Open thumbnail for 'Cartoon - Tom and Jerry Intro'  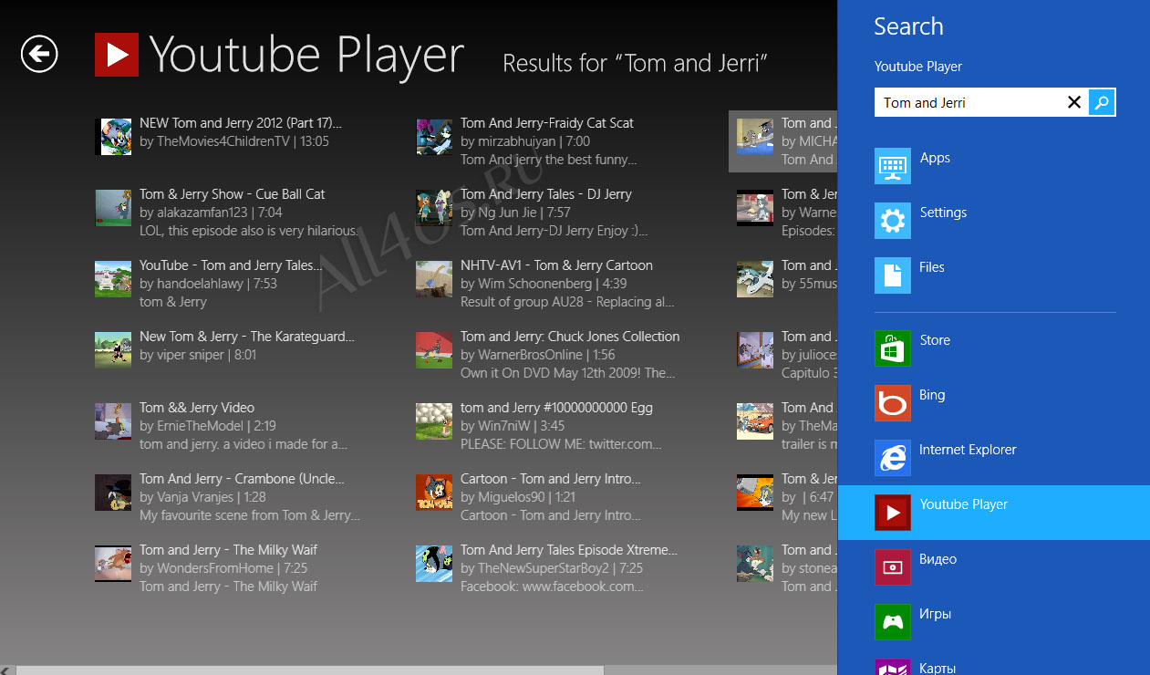click(x=434, y=493)
